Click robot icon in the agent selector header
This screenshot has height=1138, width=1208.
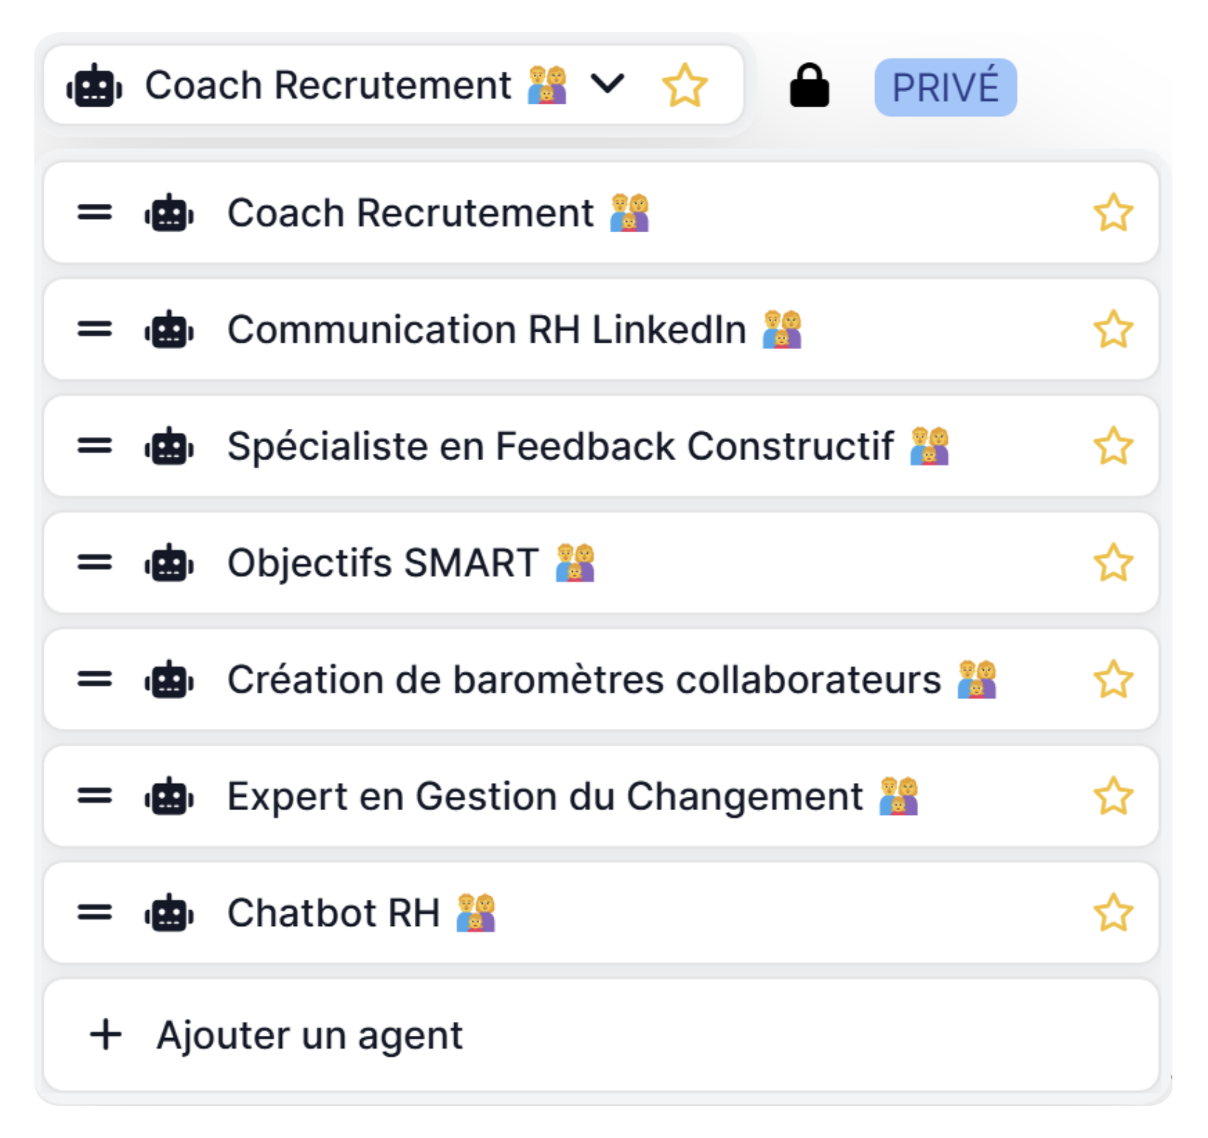(x=95, y=86)
